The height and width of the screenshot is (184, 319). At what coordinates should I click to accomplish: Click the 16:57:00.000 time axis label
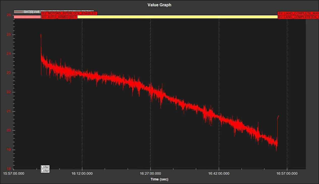287,173
